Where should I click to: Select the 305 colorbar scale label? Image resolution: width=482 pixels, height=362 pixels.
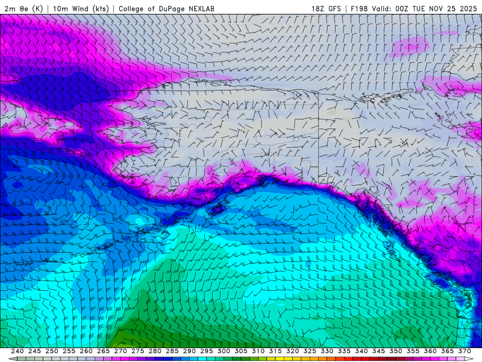point(241,351)
